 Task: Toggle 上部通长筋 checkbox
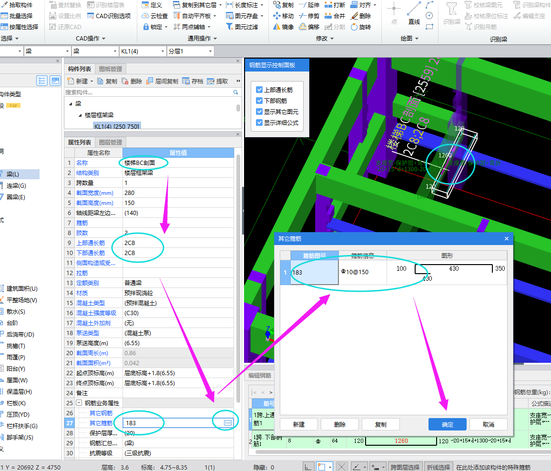pyautogui.click(x=259, y=90)
